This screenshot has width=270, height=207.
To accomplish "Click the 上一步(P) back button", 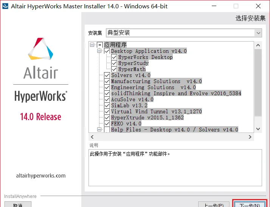I will click(214, 204).
